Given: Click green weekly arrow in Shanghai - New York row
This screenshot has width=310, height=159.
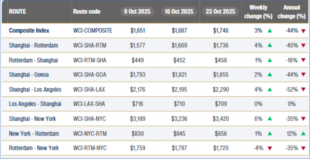Looking at the screenshot, I should 269,119.
